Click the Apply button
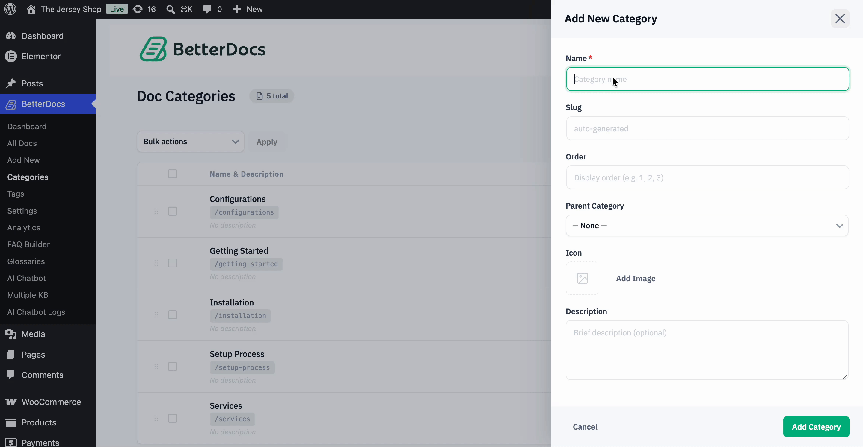This screenshot has height=447, width=863. [x=267, y=142]
